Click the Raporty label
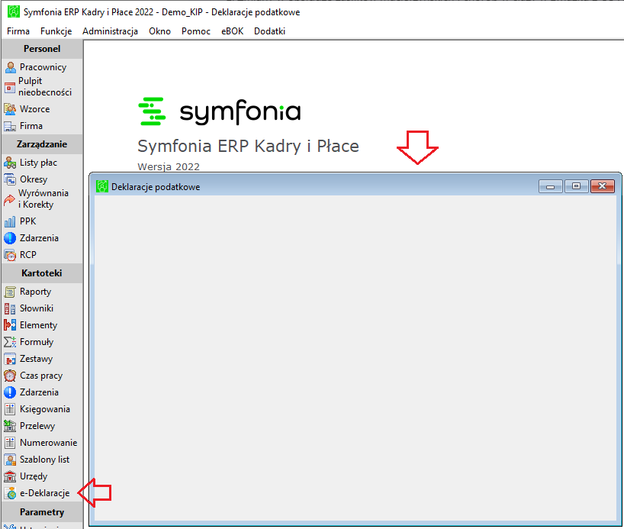 (x=35, y=292)
